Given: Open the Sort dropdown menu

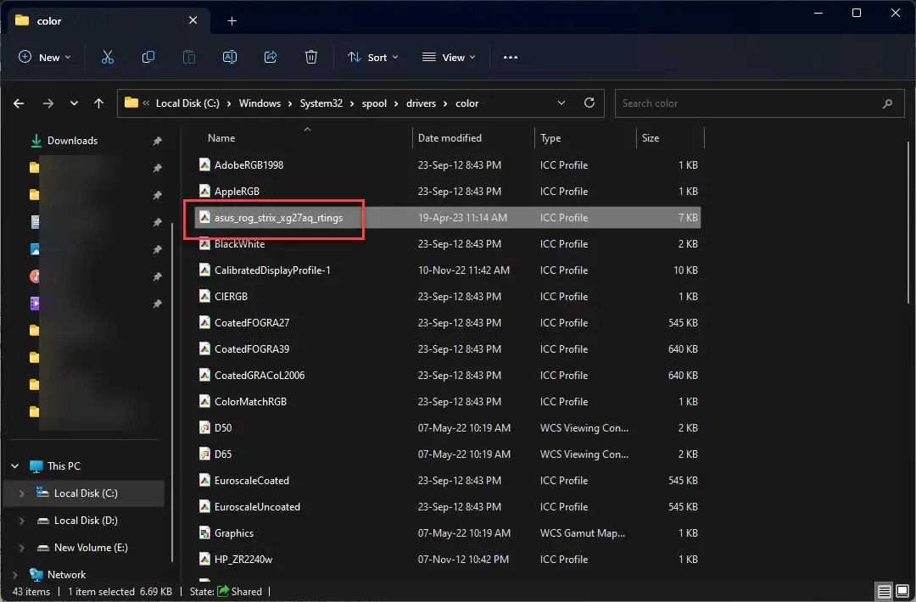Looking at the screenshot, I should (x=372, y=57).
